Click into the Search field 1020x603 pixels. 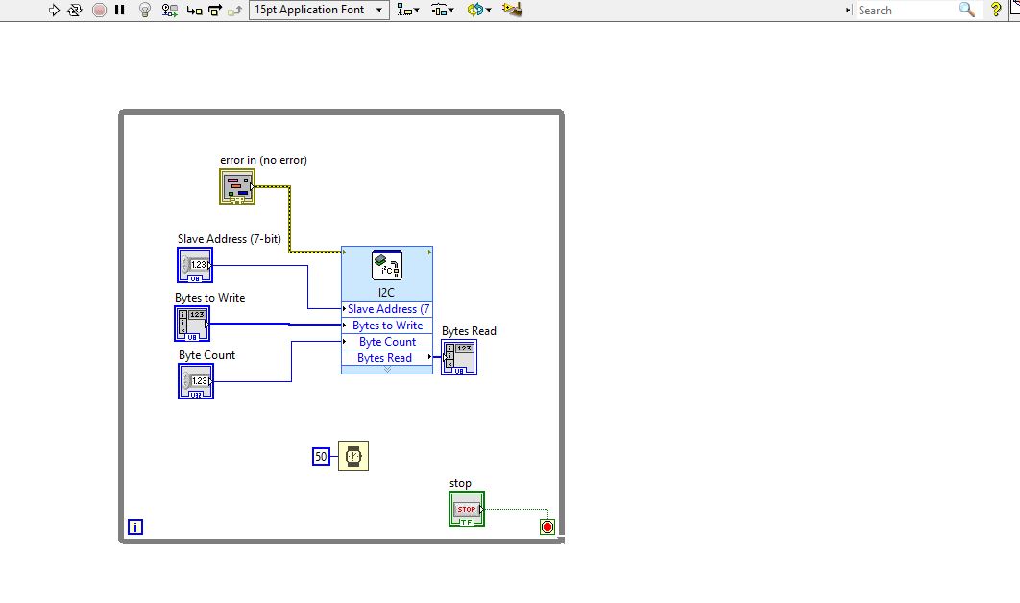pyautogui.click(x=906, y=10)
